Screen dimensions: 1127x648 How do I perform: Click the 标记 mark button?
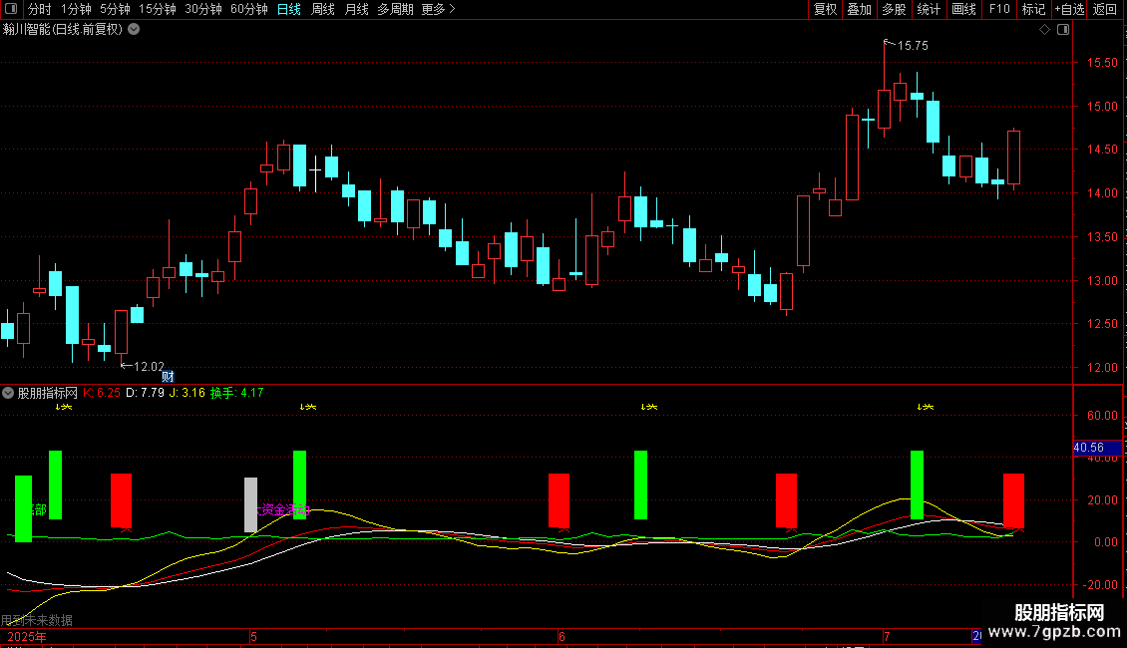[x=1033, y=9]
